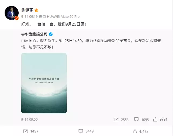The image size is (173, 136).
Task: Click the HUAWEI Mate 60 Pro source label
Action: pos(63,17)
